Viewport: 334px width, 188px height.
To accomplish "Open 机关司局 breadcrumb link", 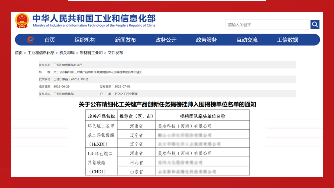I will click(x=67, y=53).
